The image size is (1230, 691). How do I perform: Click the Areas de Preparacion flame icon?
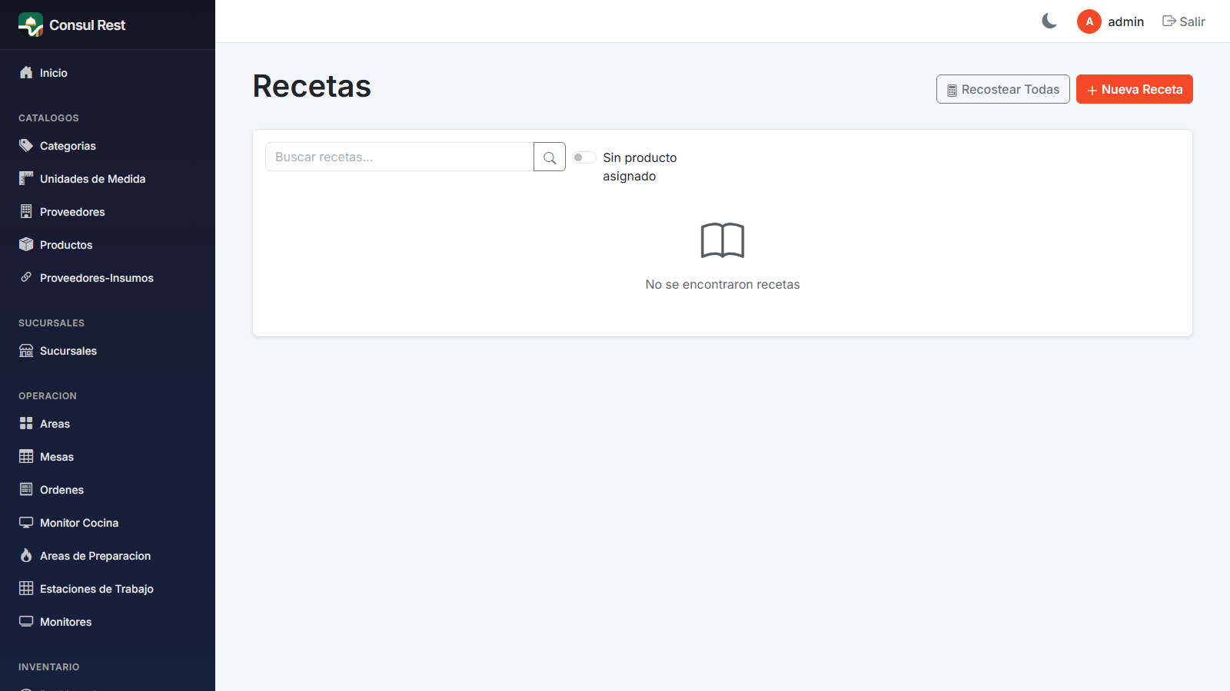[26, 555]
